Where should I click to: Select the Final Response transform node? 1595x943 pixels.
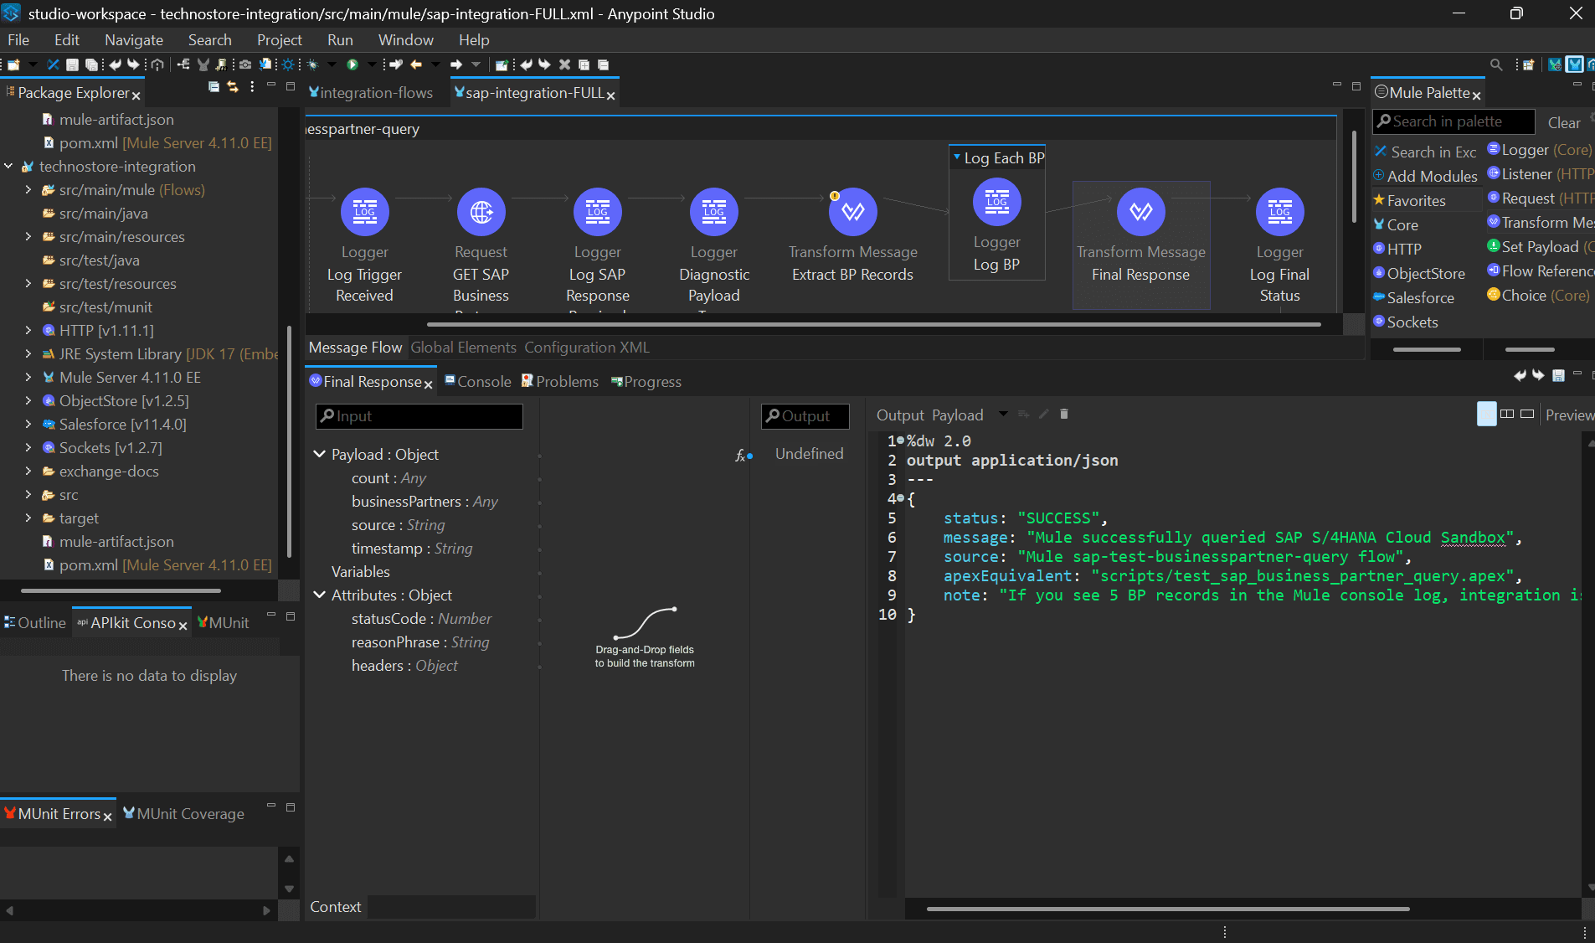pos(1140,212)
